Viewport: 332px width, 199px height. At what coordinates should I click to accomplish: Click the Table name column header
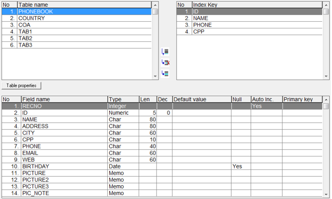(x=84, y=5)
